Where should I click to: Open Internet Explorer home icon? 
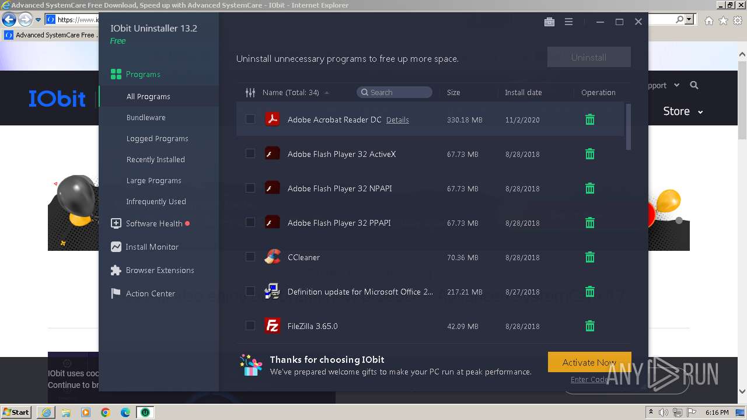coord(709,20)
